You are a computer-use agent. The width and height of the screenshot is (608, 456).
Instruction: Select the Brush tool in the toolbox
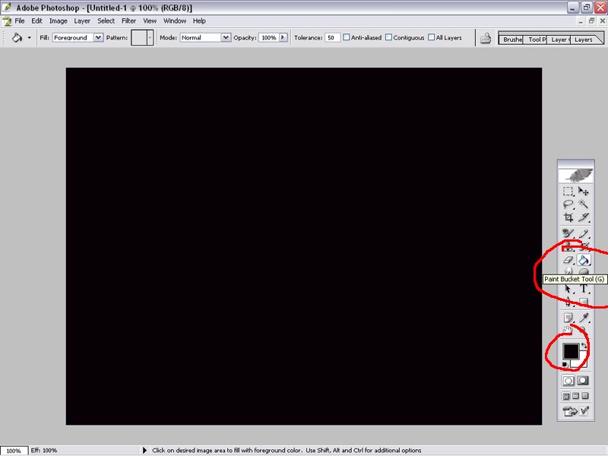coord(584,233)
